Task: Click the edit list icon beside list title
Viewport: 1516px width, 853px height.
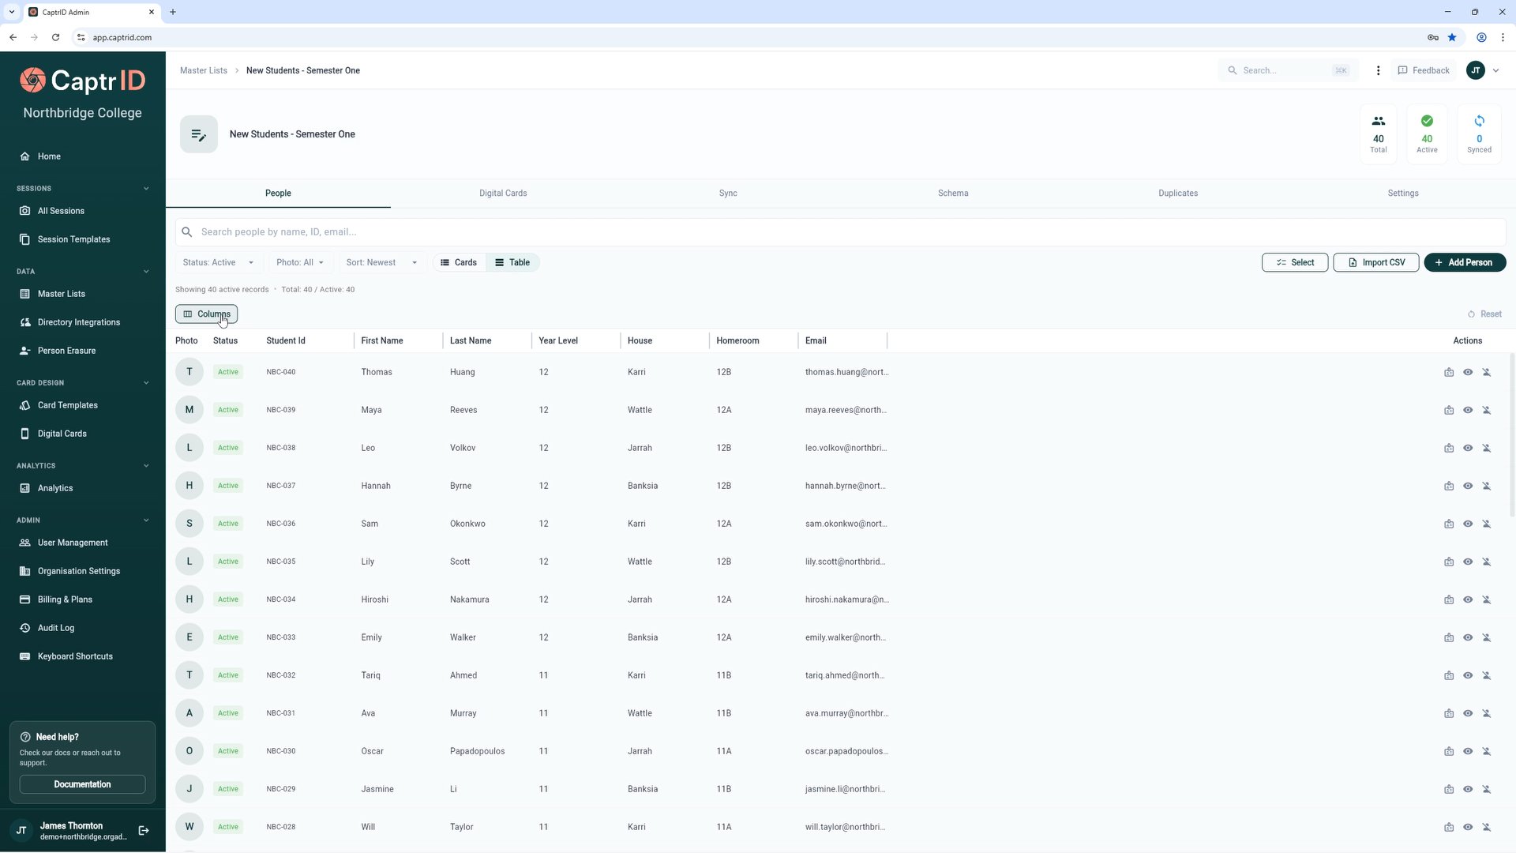Action: [x=199, y=134]
